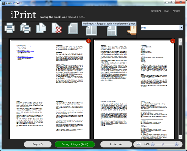Click the scrollbar up arrow
The image size is (187, 151).
point(180,40)
